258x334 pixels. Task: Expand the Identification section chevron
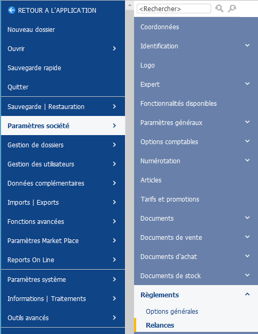[x=247, y=45]
